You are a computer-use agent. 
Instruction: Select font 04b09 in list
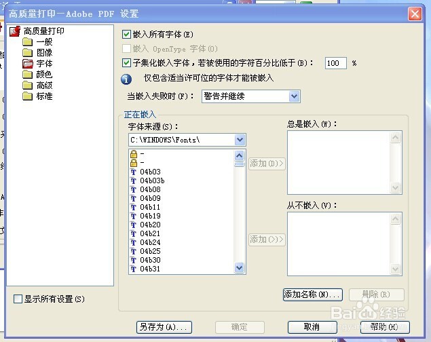coord(150,198)
